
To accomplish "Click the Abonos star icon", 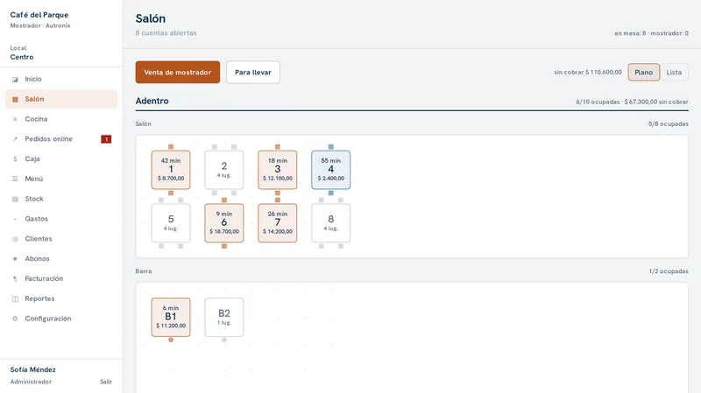I will click(15, 259).
